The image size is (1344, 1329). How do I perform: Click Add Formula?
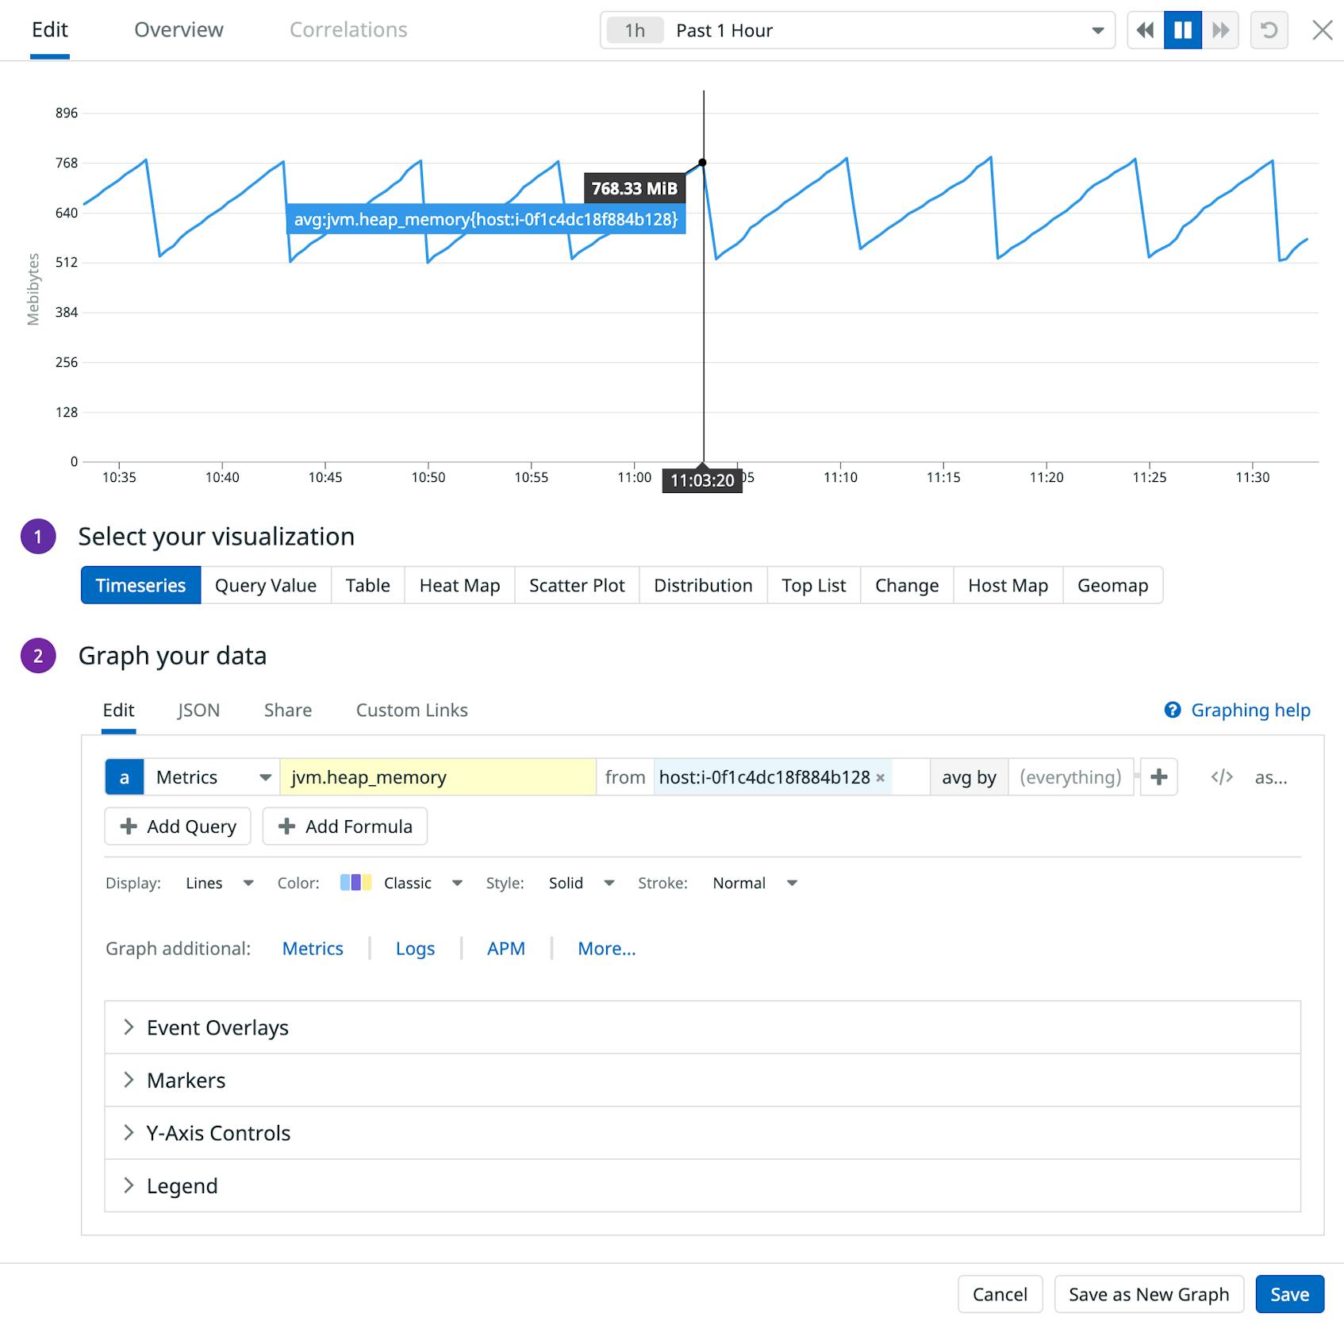[345, 826]
